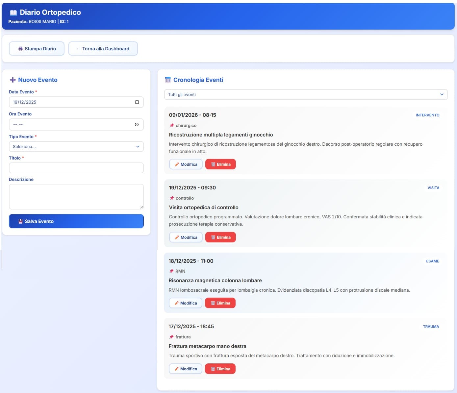457x393 pixels.
Task: Click the pin icon next to frattura tag
Action: (171, 337)
